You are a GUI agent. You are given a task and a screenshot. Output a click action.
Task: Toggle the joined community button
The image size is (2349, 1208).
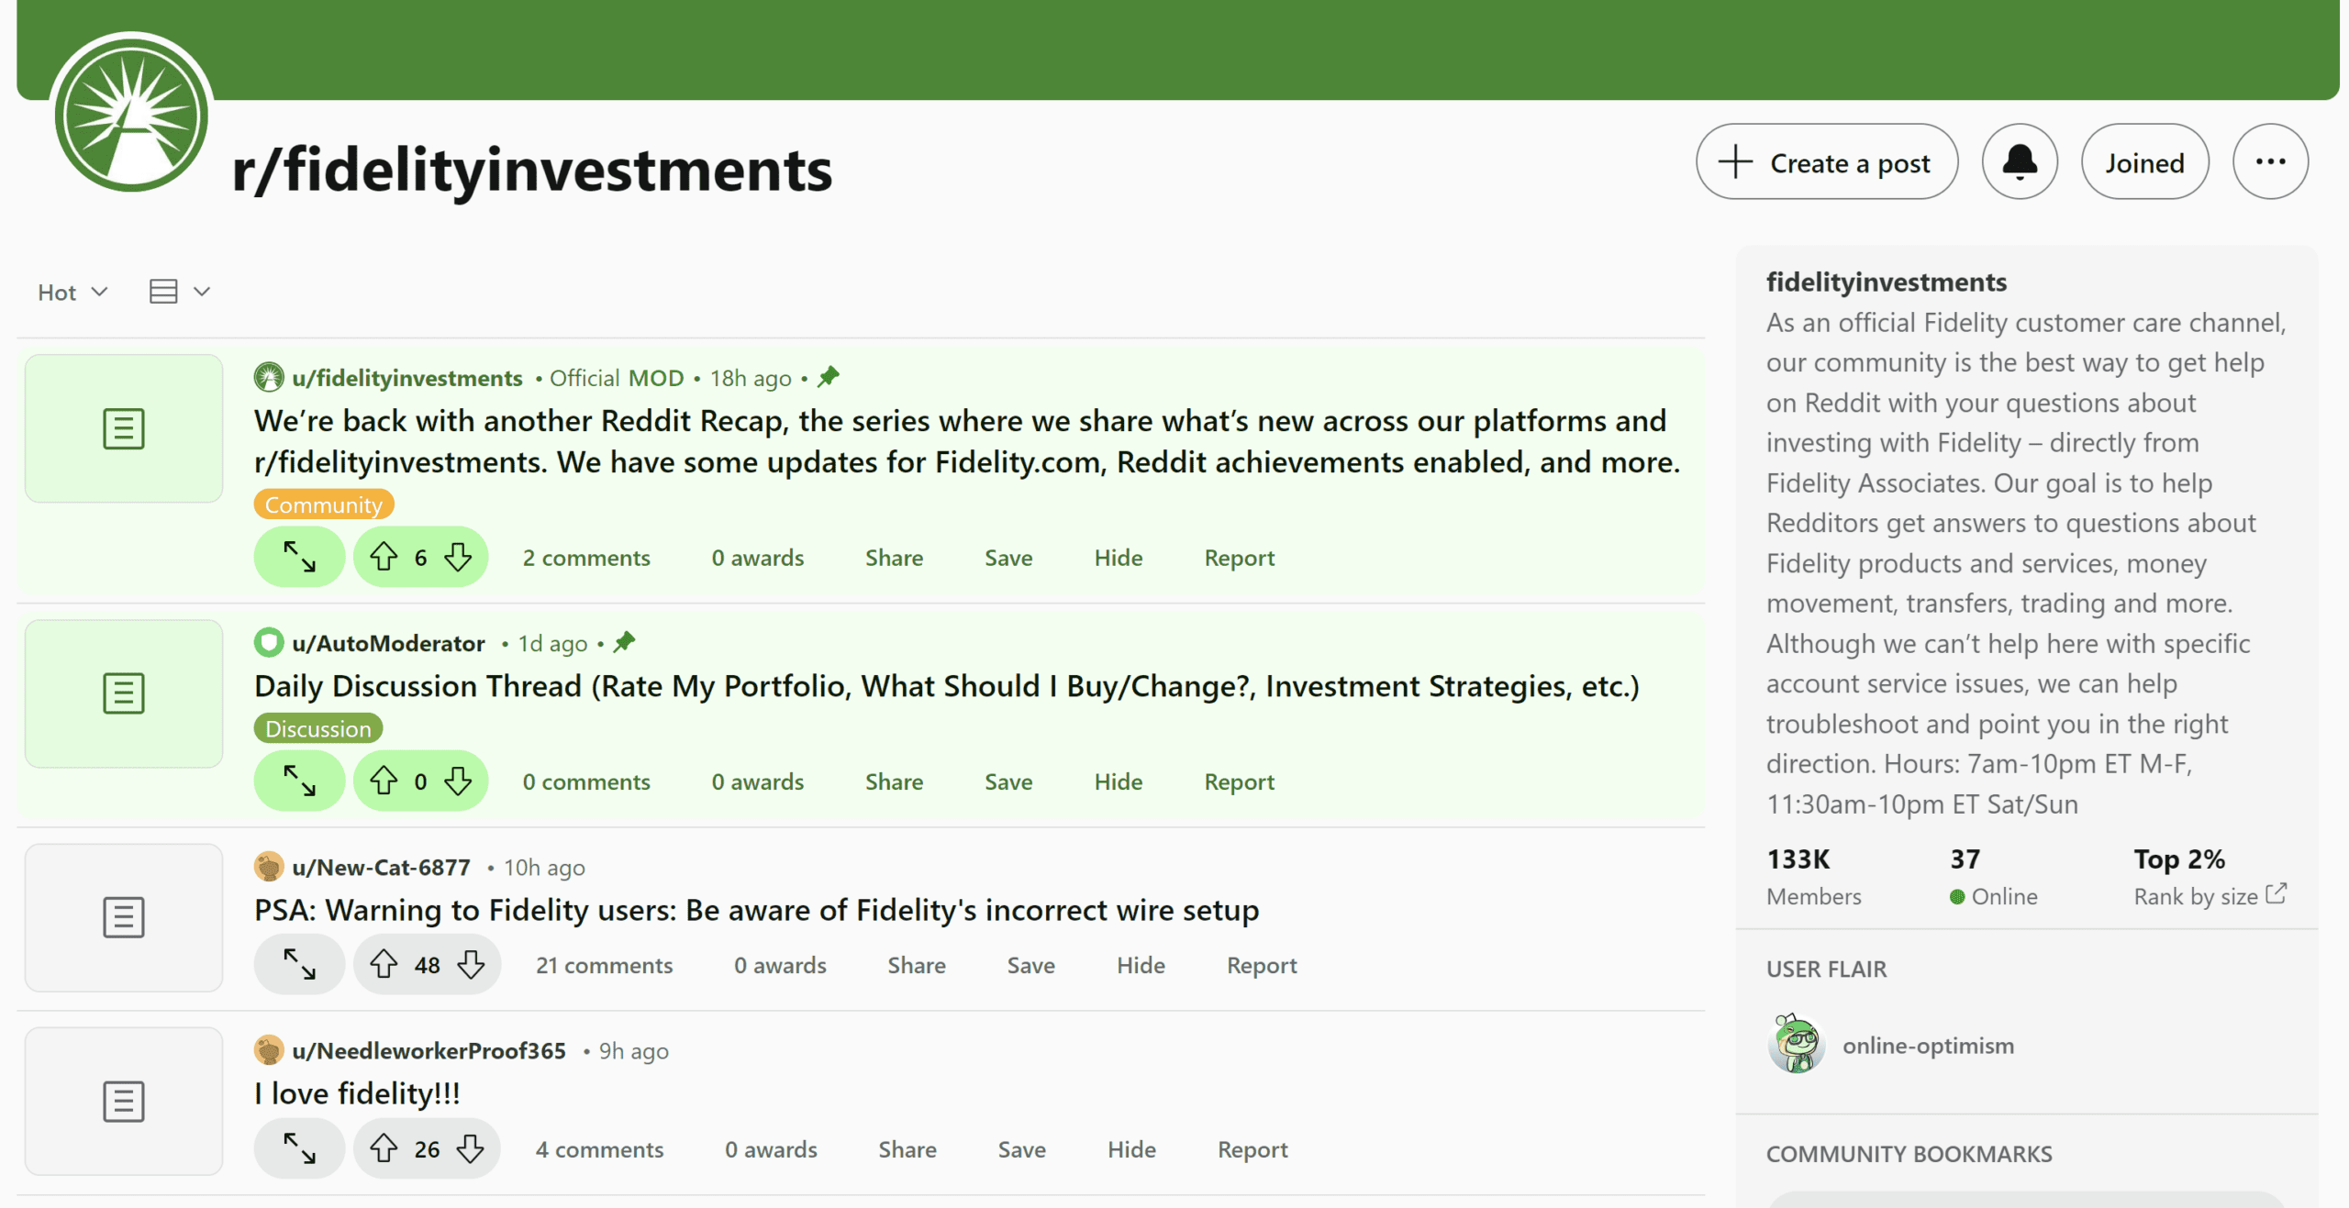2147,161
